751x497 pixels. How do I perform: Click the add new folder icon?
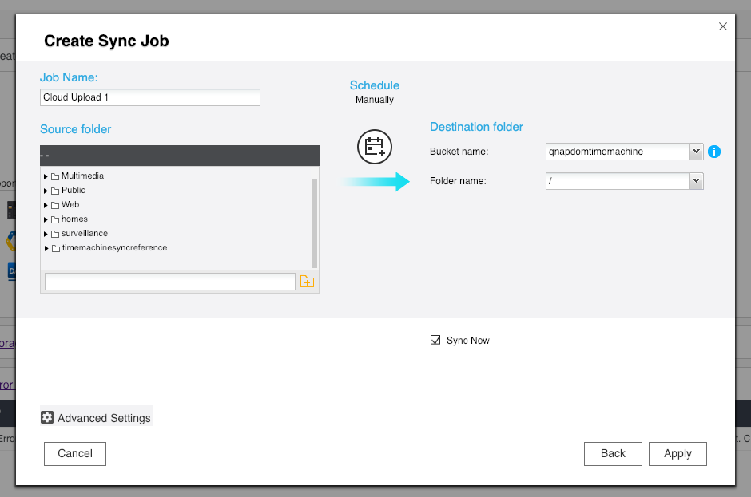point(307,282)
